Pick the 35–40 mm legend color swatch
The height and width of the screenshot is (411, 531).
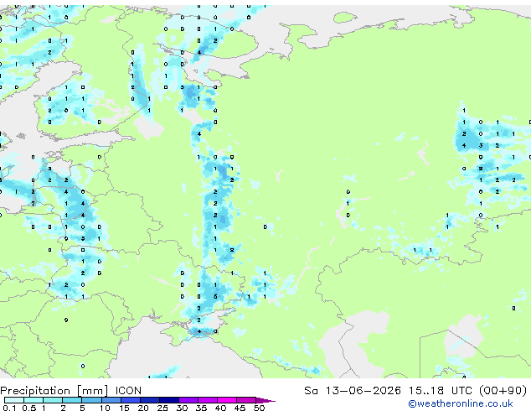coord(207,400)
